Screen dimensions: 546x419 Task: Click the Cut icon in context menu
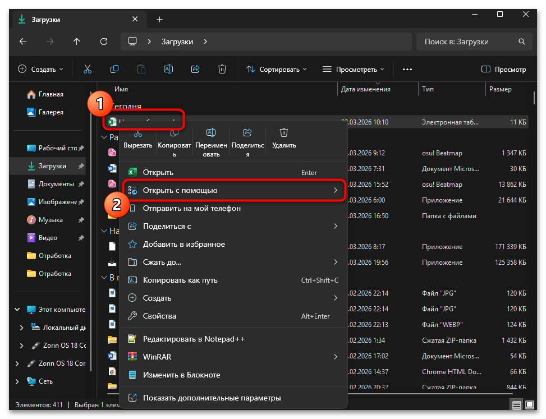point(138,133)
